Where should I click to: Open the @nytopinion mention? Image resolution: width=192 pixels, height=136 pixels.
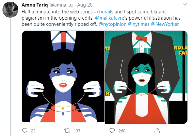(x=113, y=24)
